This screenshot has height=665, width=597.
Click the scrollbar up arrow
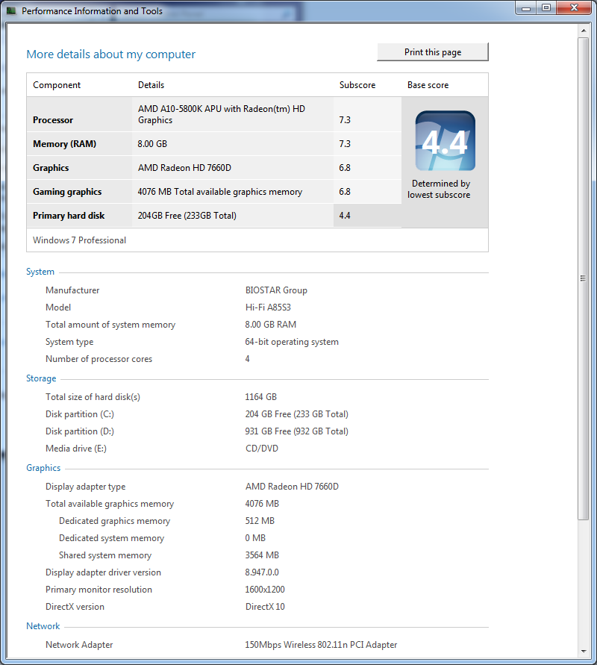[584, 31]
